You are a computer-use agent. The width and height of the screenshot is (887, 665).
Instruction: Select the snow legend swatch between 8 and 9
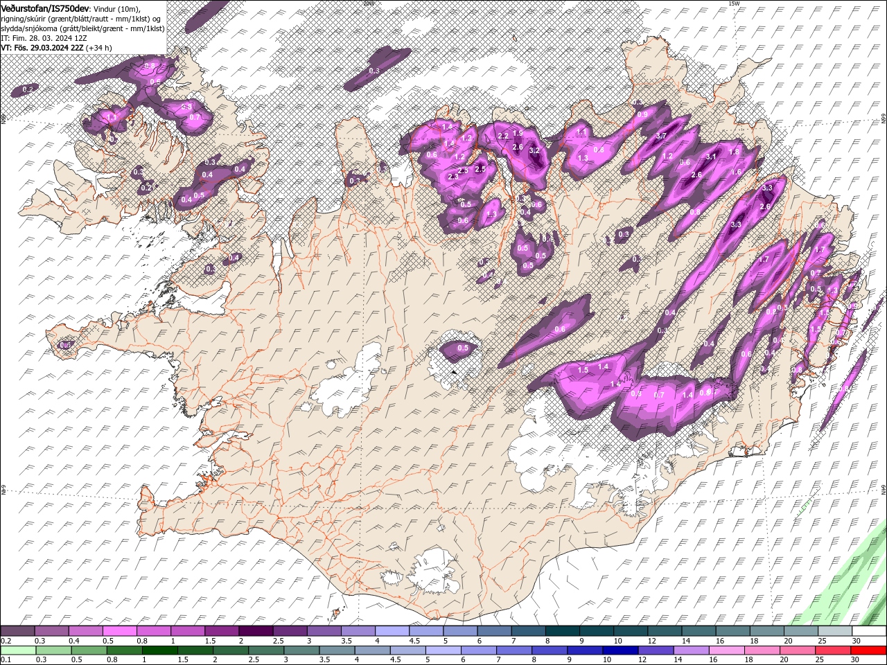click(x=562, y=631)
